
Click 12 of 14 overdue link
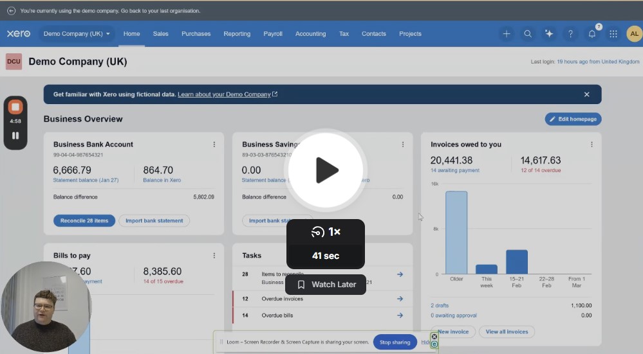tap(541, 170)
